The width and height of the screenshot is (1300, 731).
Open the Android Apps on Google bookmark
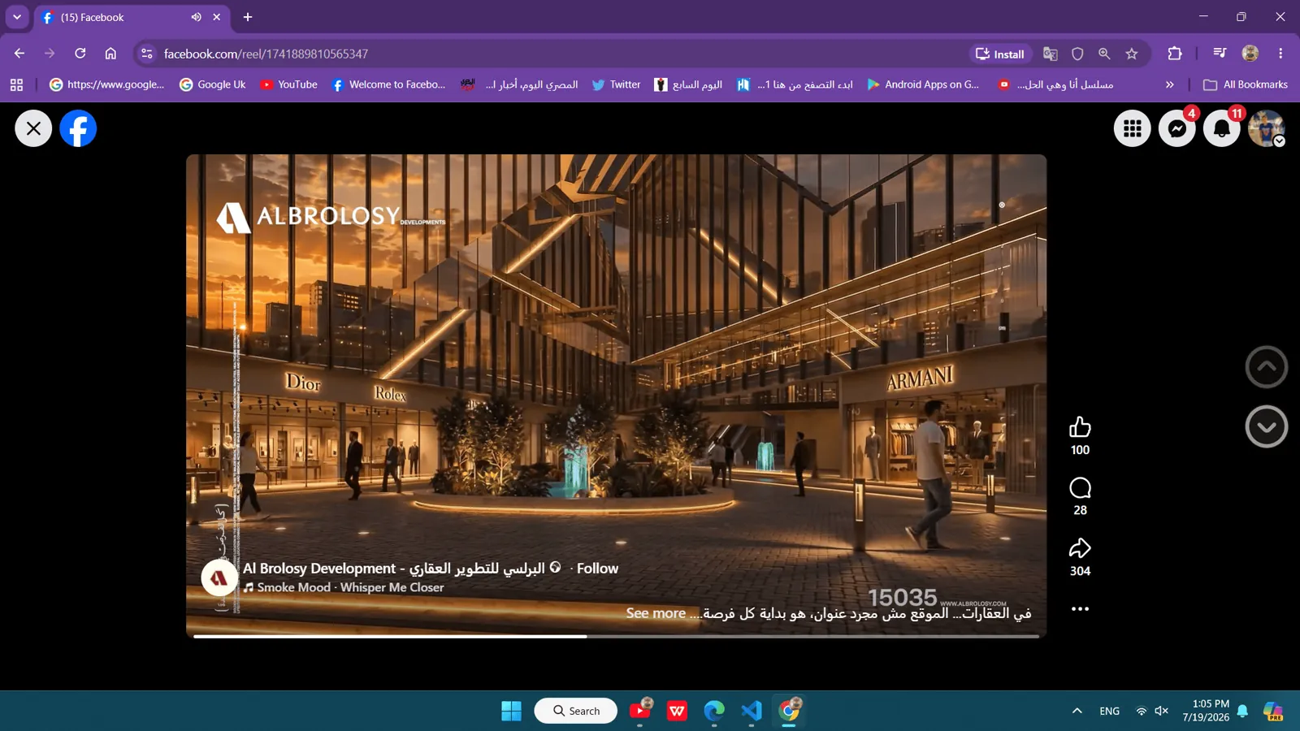923,84
